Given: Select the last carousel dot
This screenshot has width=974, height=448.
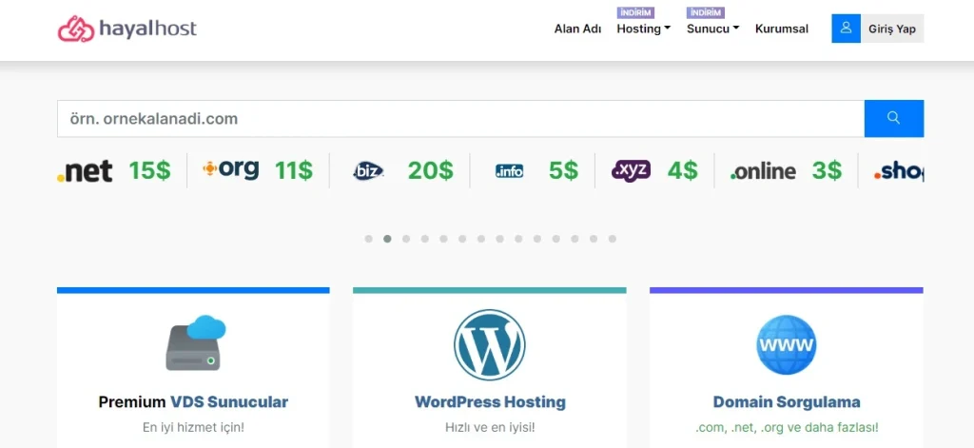Looking at the screenshot, I should (612, 239).
